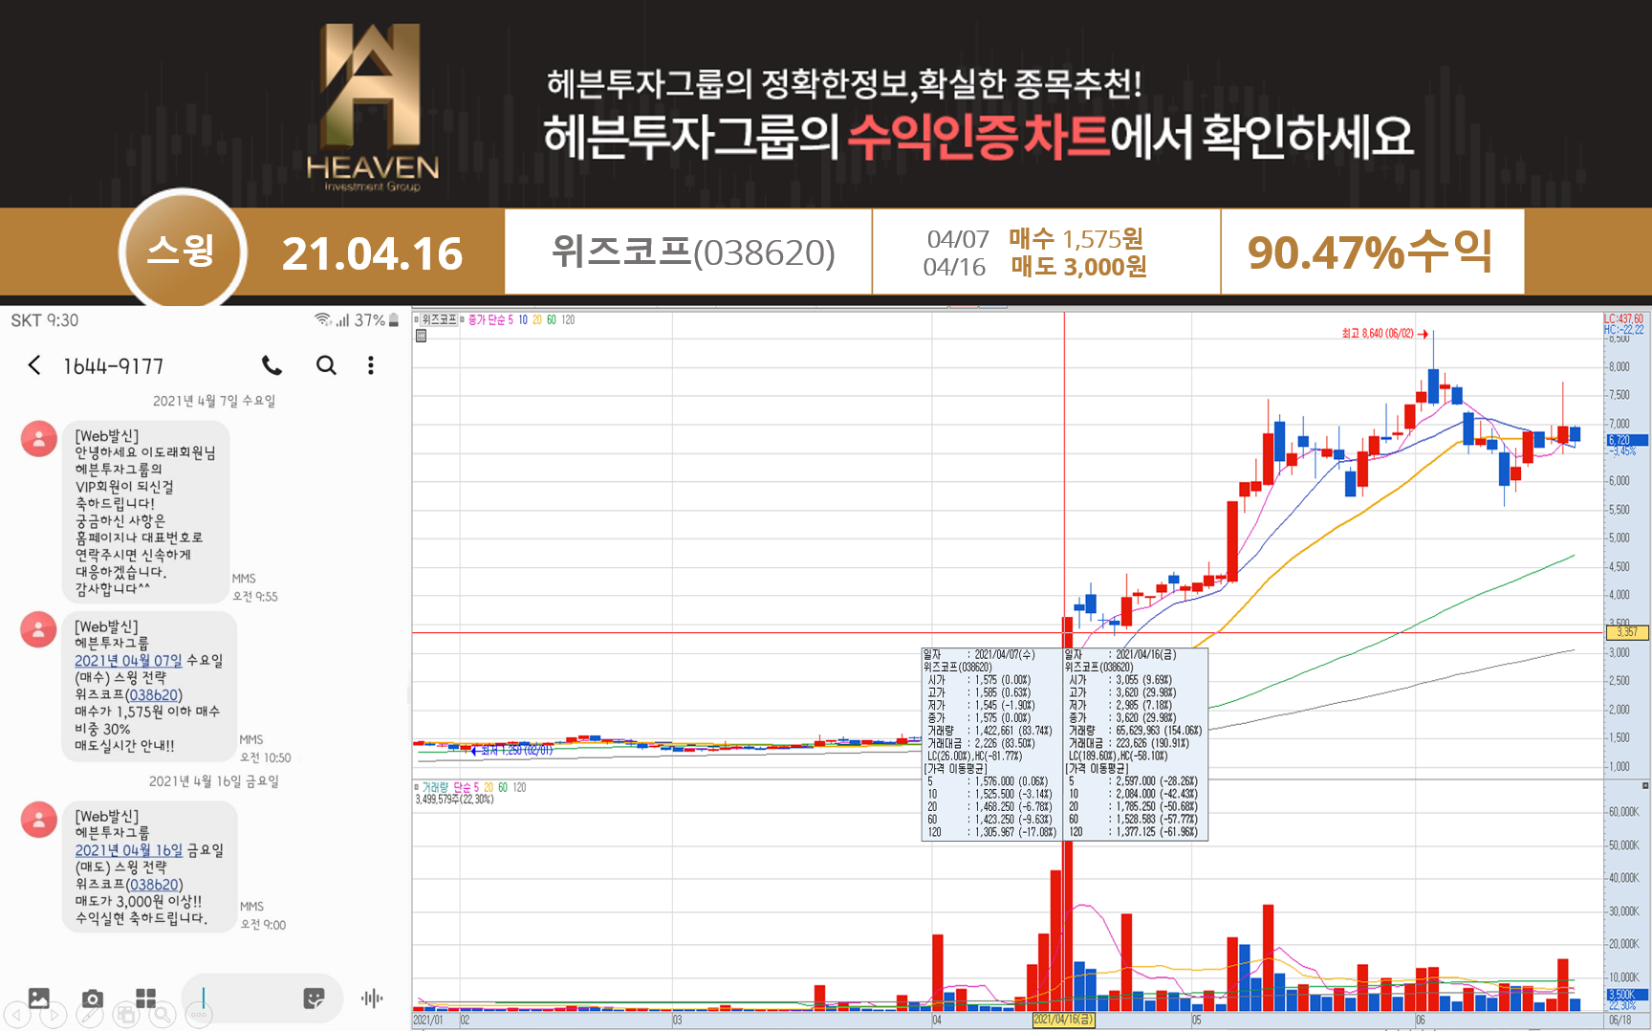Go to next image with right arrow circle
Image resolution: width=1652 pixels, height=1031 pixels.
pos(54,1015)
